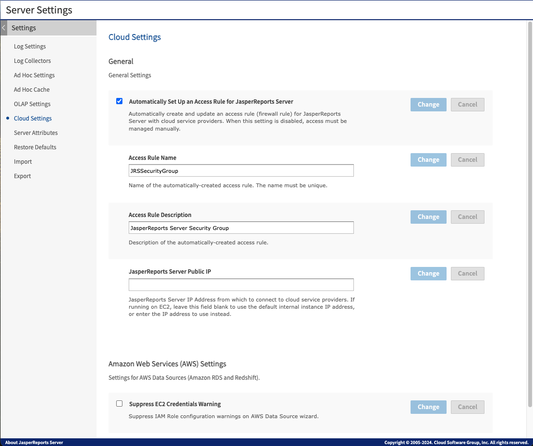533x446 pixels.
Task: Click the vertical page scrollbar
Action: (530, 214)
